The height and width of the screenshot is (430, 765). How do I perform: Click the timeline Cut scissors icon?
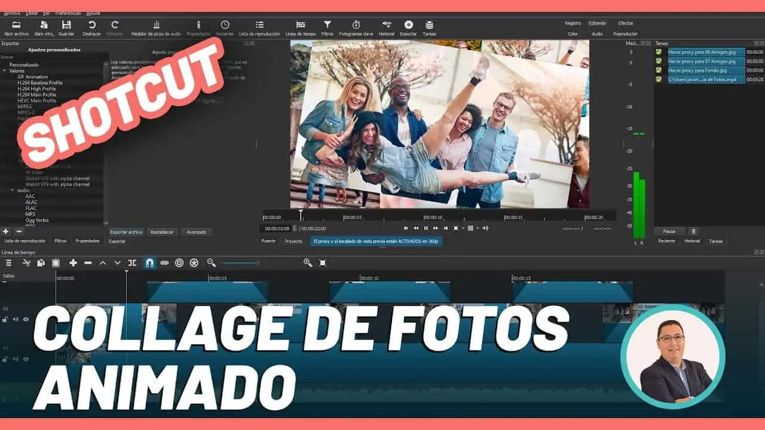click(26, 263)
